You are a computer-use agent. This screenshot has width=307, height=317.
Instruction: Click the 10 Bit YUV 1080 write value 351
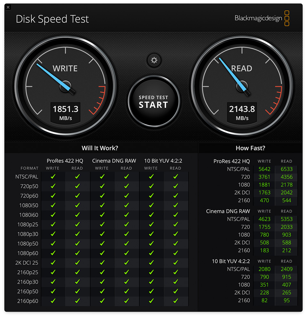click(264, 285)
